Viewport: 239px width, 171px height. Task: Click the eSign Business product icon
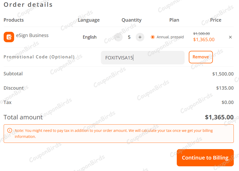9,37
